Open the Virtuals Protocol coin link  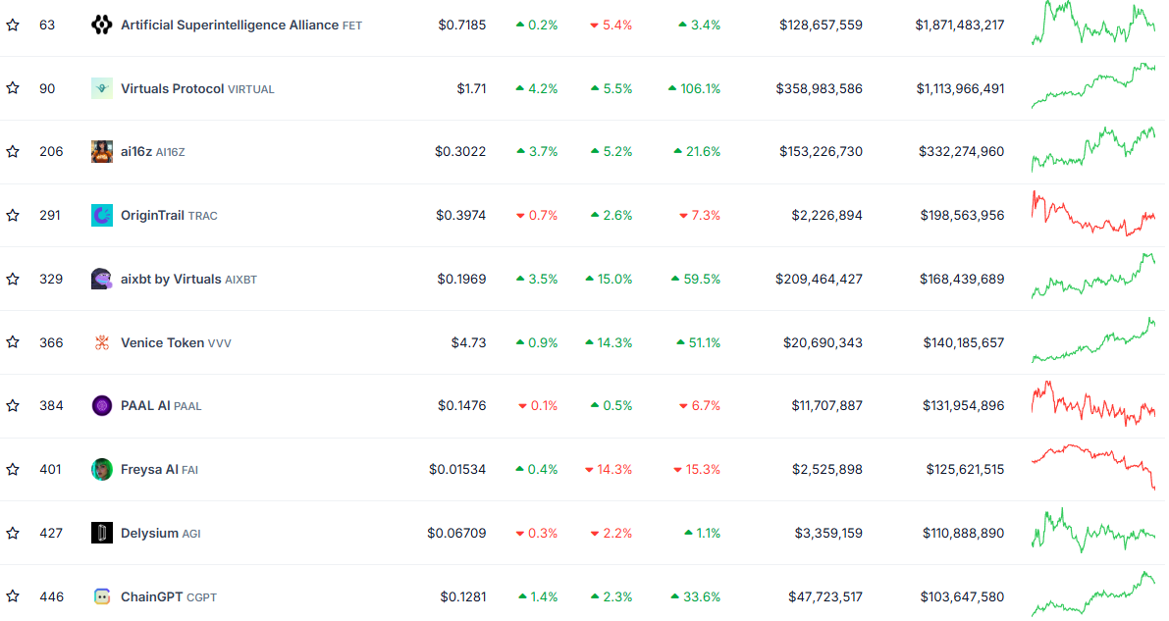click(x=197, y=88)
